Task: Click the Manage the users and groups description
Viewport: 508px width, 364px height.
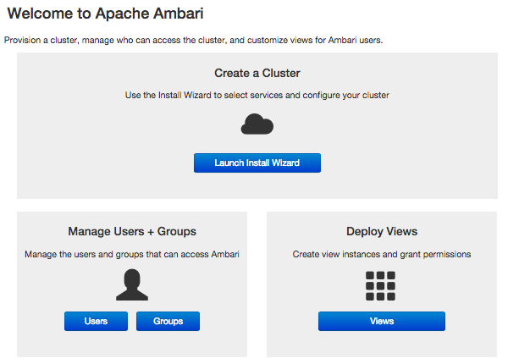Action: click(x=131, y=254)
